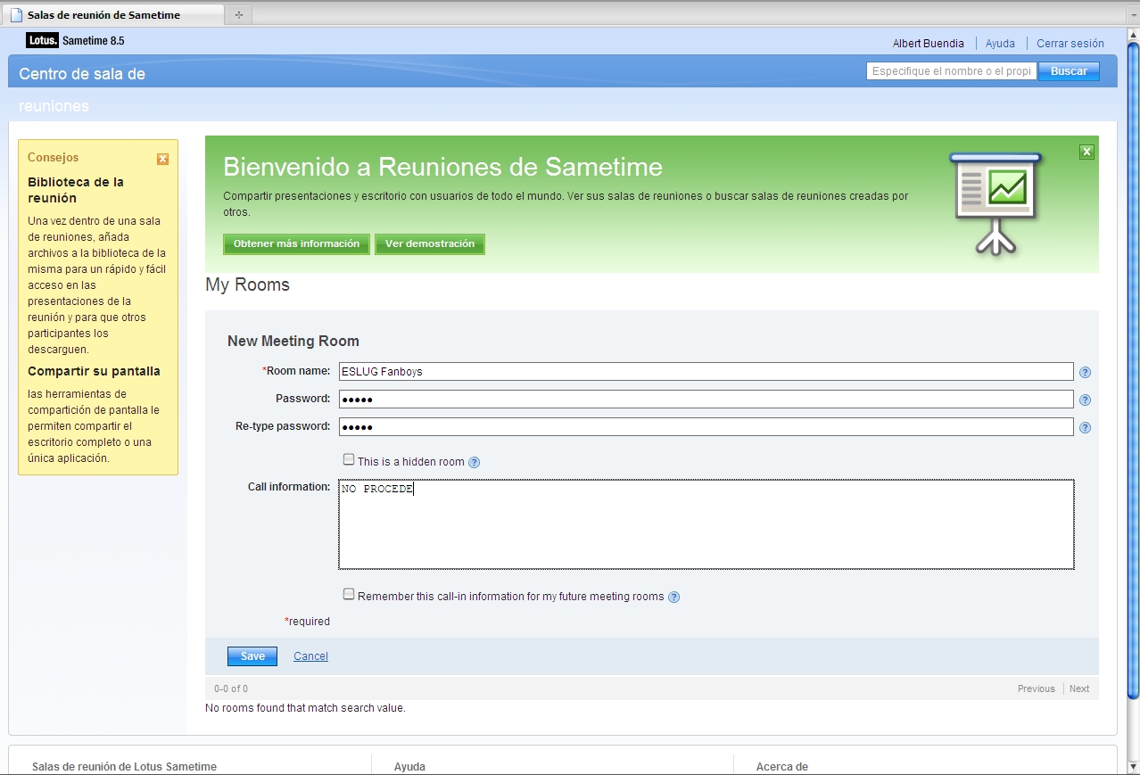Go to Next page of rooms

pyautogui.click(x=1079, y=688)
